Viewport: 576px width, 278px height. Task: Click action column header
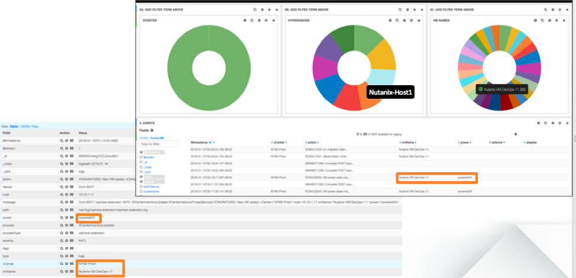point(312,142)
